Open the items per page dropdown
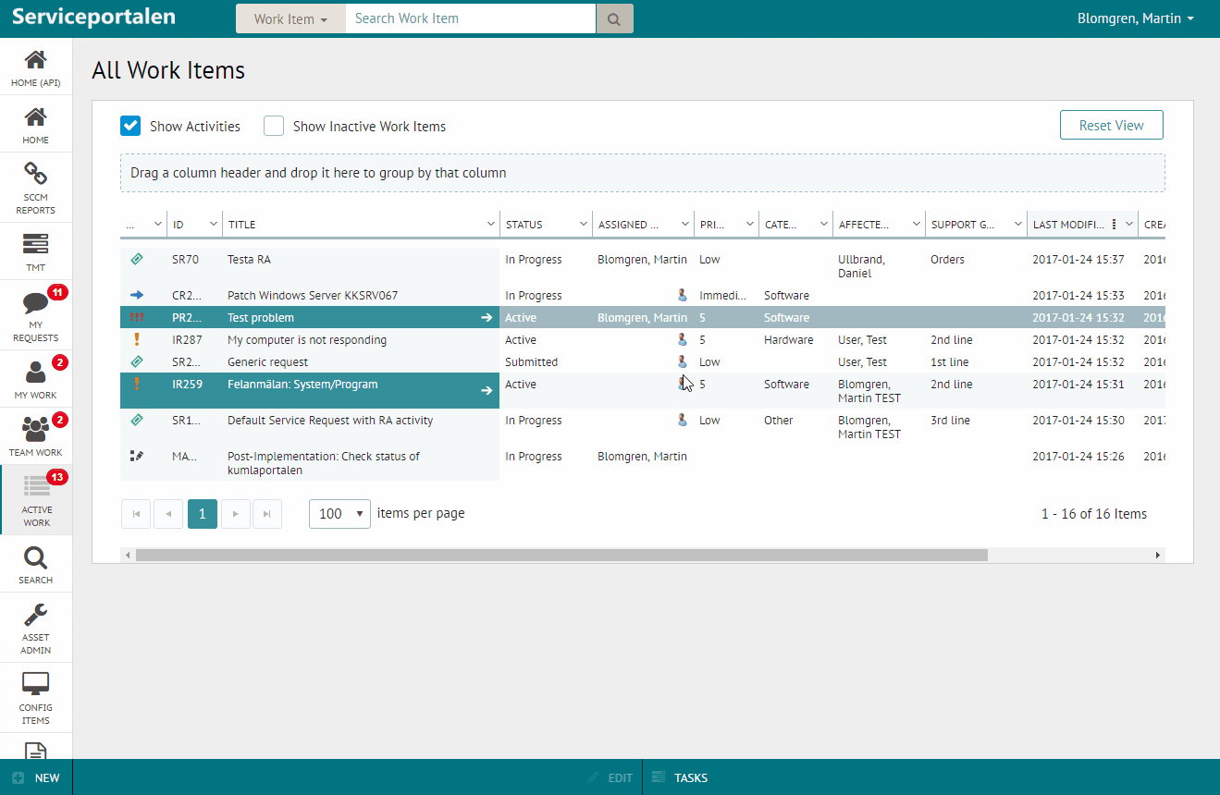This screenshot has width=1220, height=795. pyautogui.click(x=339, y=513)
